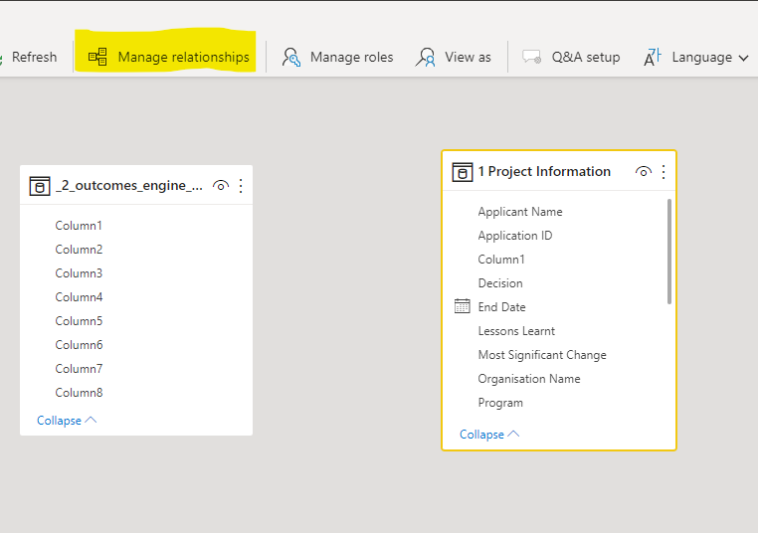This screenshot has height=533, width=758.
Task: Click the Manage roles icon
Action: [x=291, y=57]
